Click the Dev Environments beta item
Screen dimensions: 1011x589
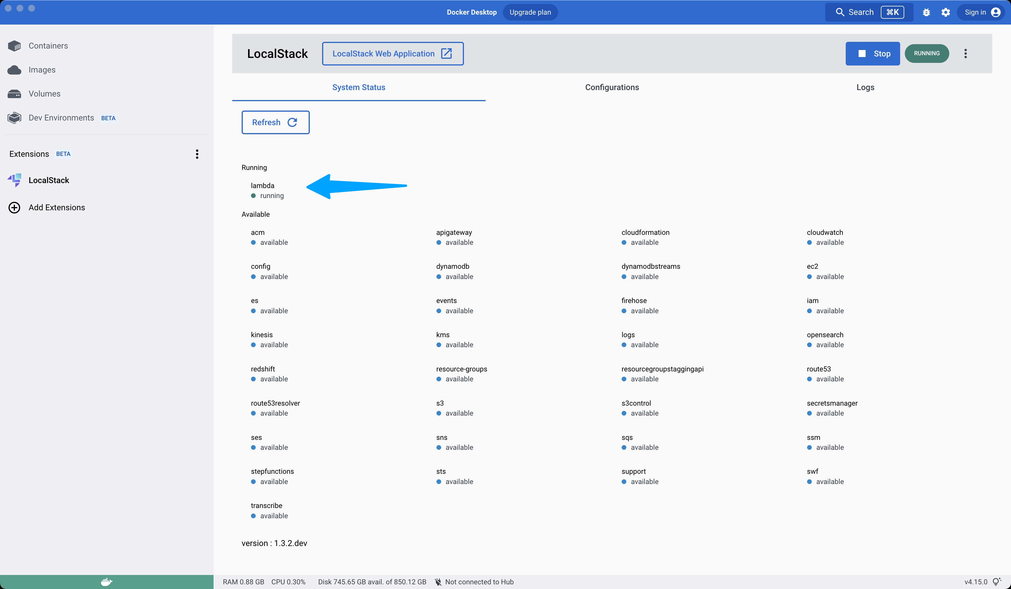(61, 117)
